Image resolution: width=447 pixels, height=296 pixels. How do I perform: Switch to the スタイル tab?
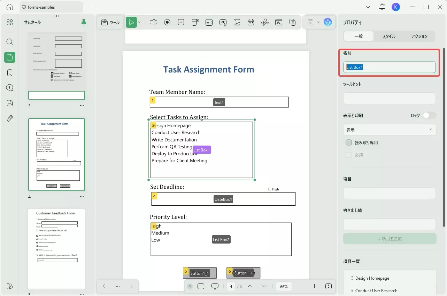pos(389,36)
